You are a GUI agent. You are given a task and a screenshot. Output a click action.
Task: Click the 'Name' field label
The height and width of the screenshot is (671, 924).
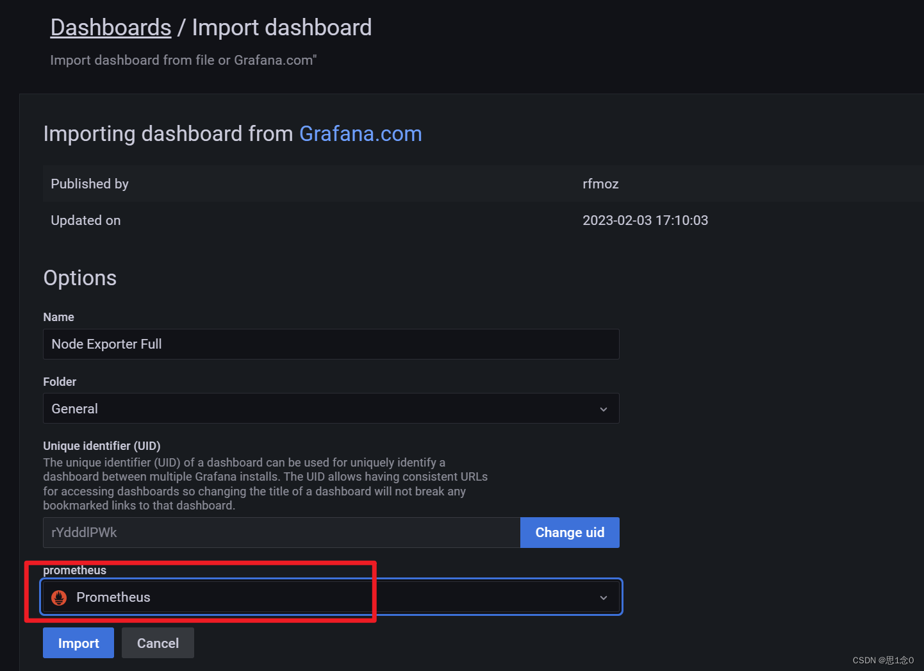pos(58,317)
